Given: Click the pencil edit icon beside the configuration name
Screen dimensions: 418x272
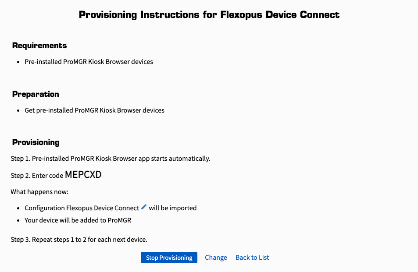Looking at the screenshot, I should click(x=144, y=207).
